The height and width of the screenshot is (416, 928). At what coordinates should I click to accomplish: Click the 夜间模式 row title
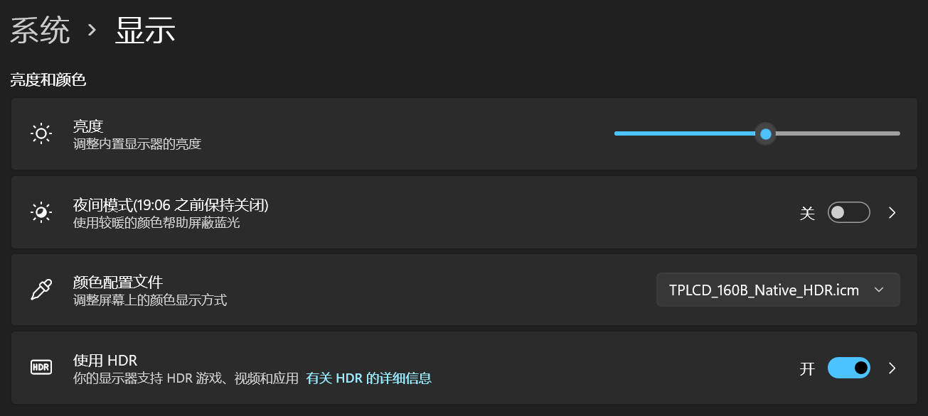(x=171, y=205)
